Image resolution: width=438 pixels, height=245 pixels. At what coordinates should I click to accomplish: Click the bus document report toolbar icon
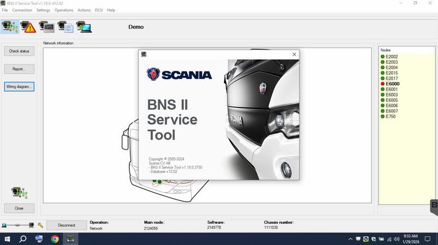tap(66, 27)
